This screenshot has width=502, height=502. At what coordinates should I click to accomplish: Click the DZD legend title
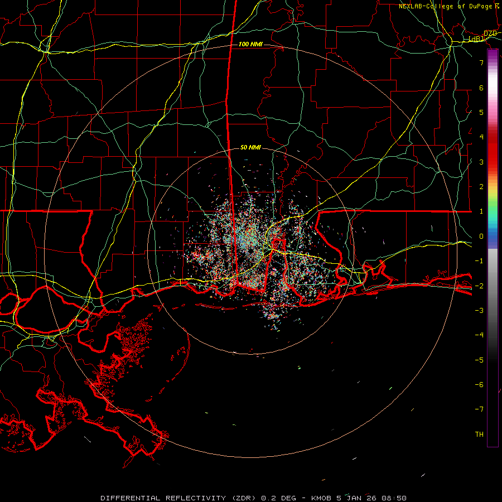pos(490,33)
